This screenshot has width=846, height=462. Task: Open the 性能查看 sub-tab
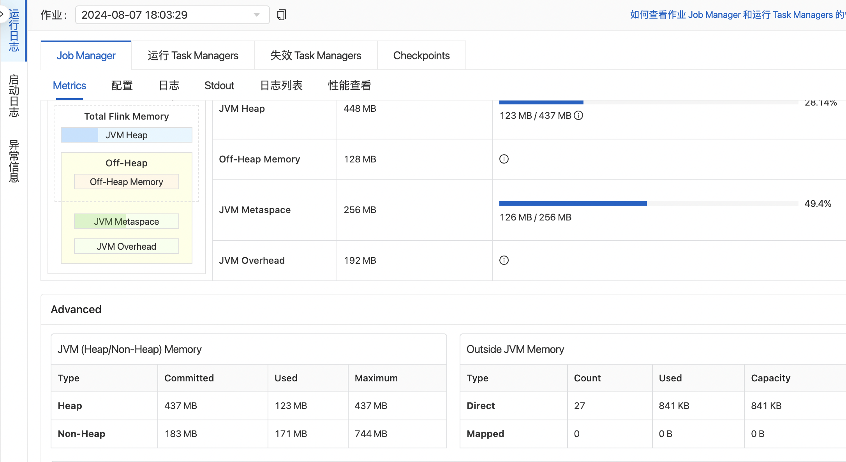(349, 85)
